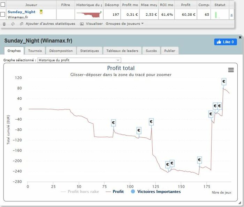Click the panel resize grip in the corner
This screenshot has width=244, height=207.
240,203
